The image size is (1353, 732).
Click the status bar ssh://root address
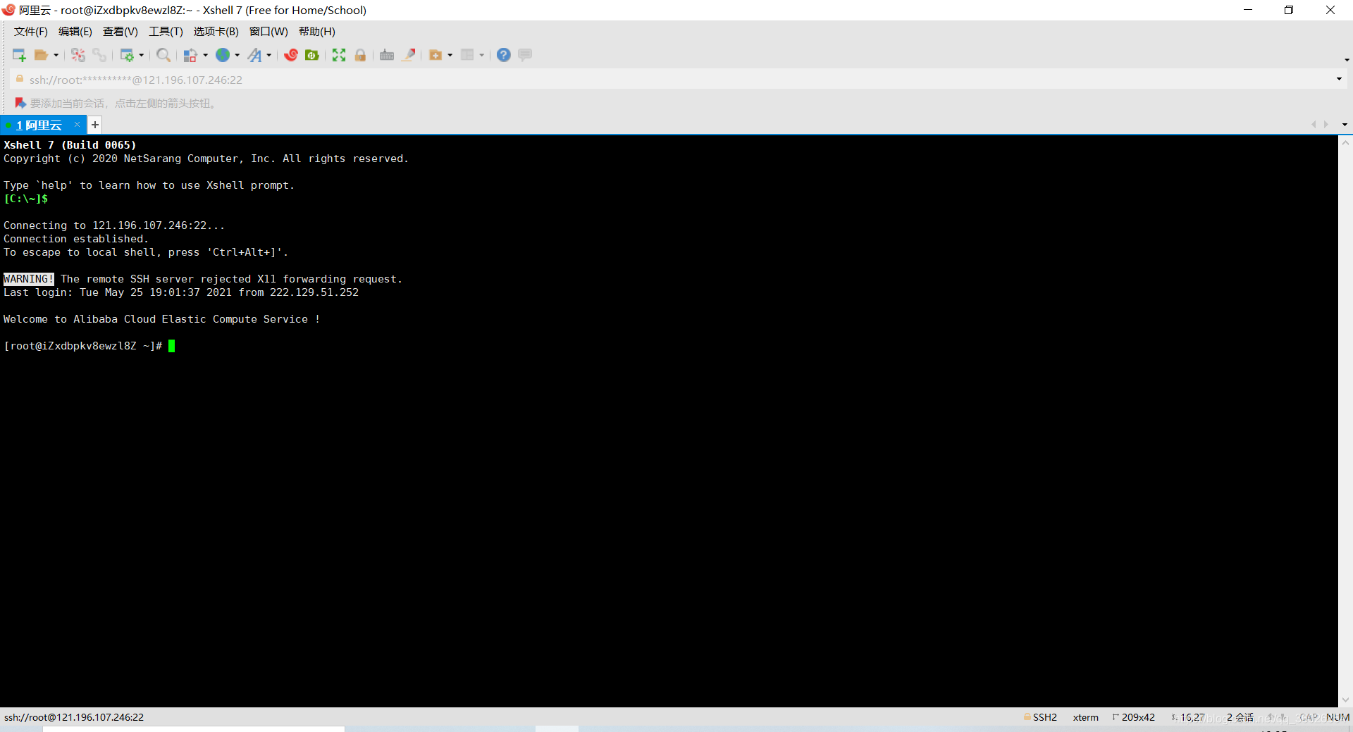(x=74, y=717)
